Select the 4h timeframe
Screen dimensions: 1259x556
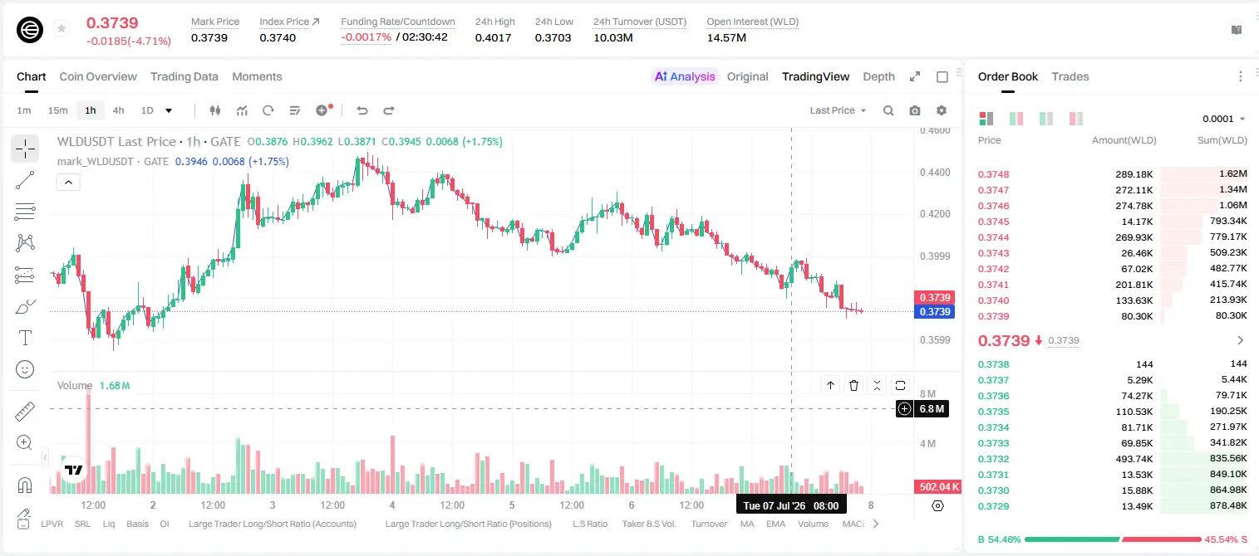(x=118, y=110)
